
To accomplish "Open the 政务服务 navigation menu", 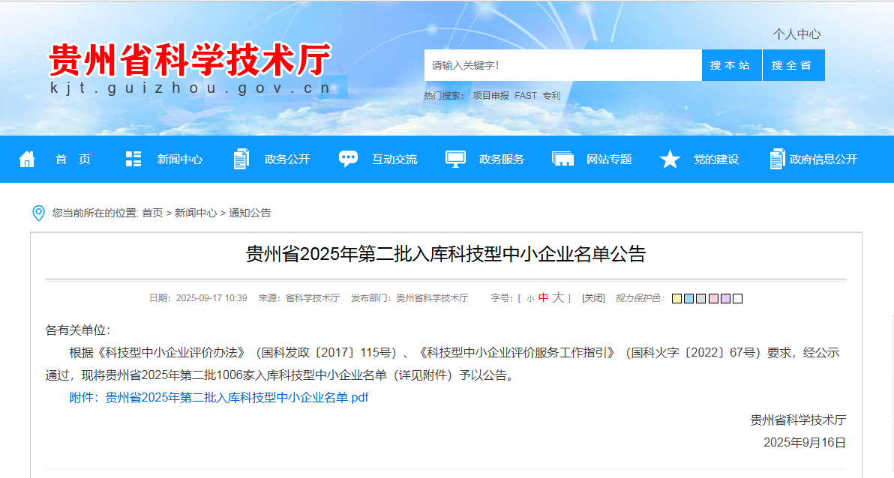I will pos(501,160).
